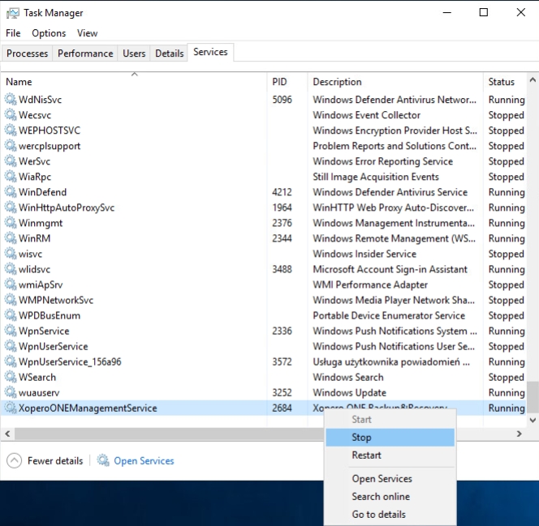
Task: Click the gear icon for wuauserv service
Action: [11, 393]
